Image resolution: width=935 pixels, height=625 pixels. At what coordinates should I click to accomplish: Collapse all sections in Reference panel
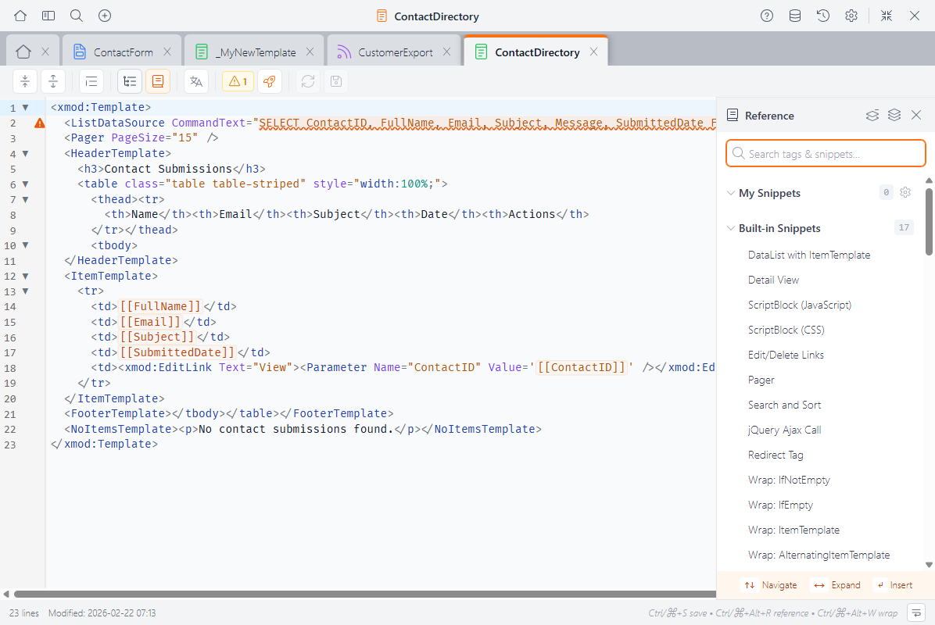(872, 116)
